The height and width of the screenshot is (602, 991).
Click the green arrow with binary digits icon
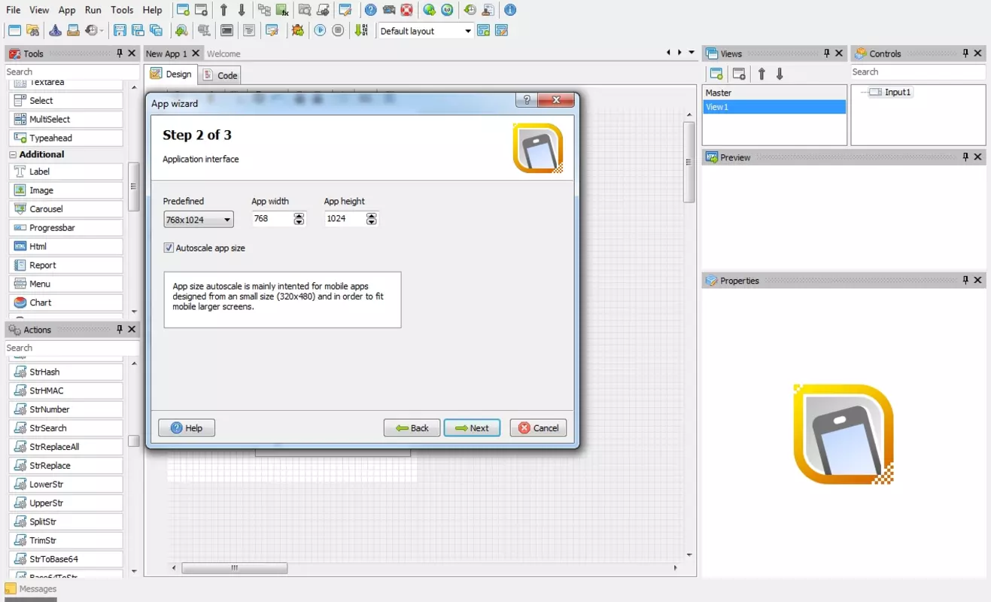pyautogui.click(x=362, y=30)
